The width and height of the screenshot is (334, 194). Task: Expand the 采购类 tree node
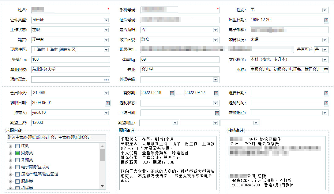pyautogui.click(x=10, y=160)
